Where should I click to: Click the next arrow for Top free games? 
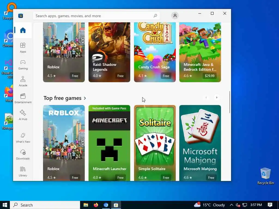pos(217,97)
